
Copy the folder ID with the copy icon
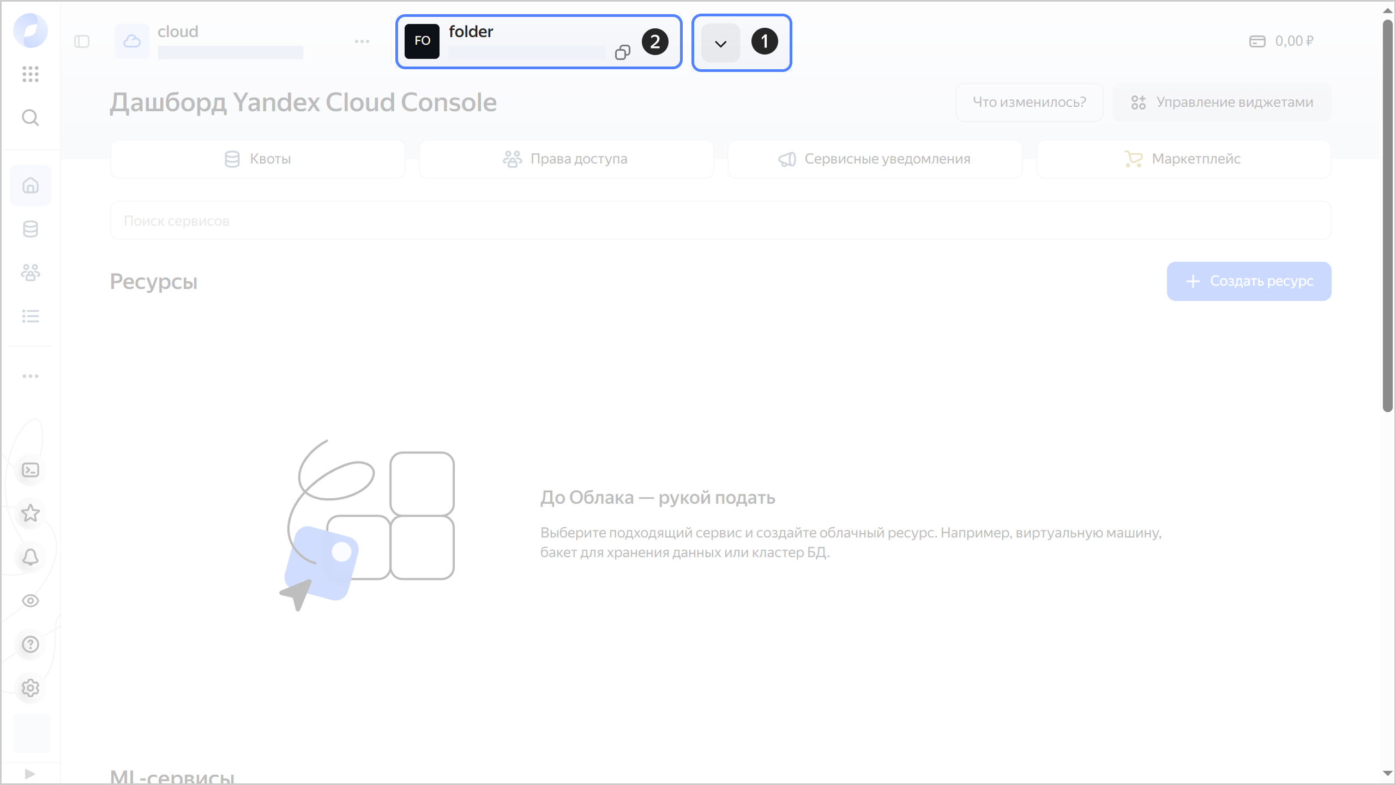coord(623,52)
